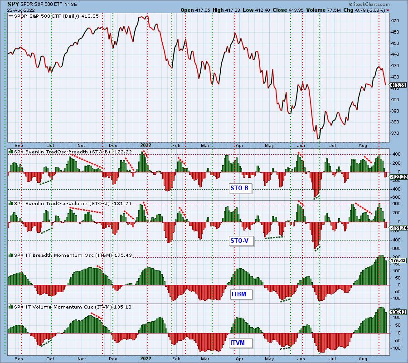This screenshot has height=363, width=408.
Task: Select the 22-Aug-2022 date label
Action: pyautogui.click(x=20, y=10)
